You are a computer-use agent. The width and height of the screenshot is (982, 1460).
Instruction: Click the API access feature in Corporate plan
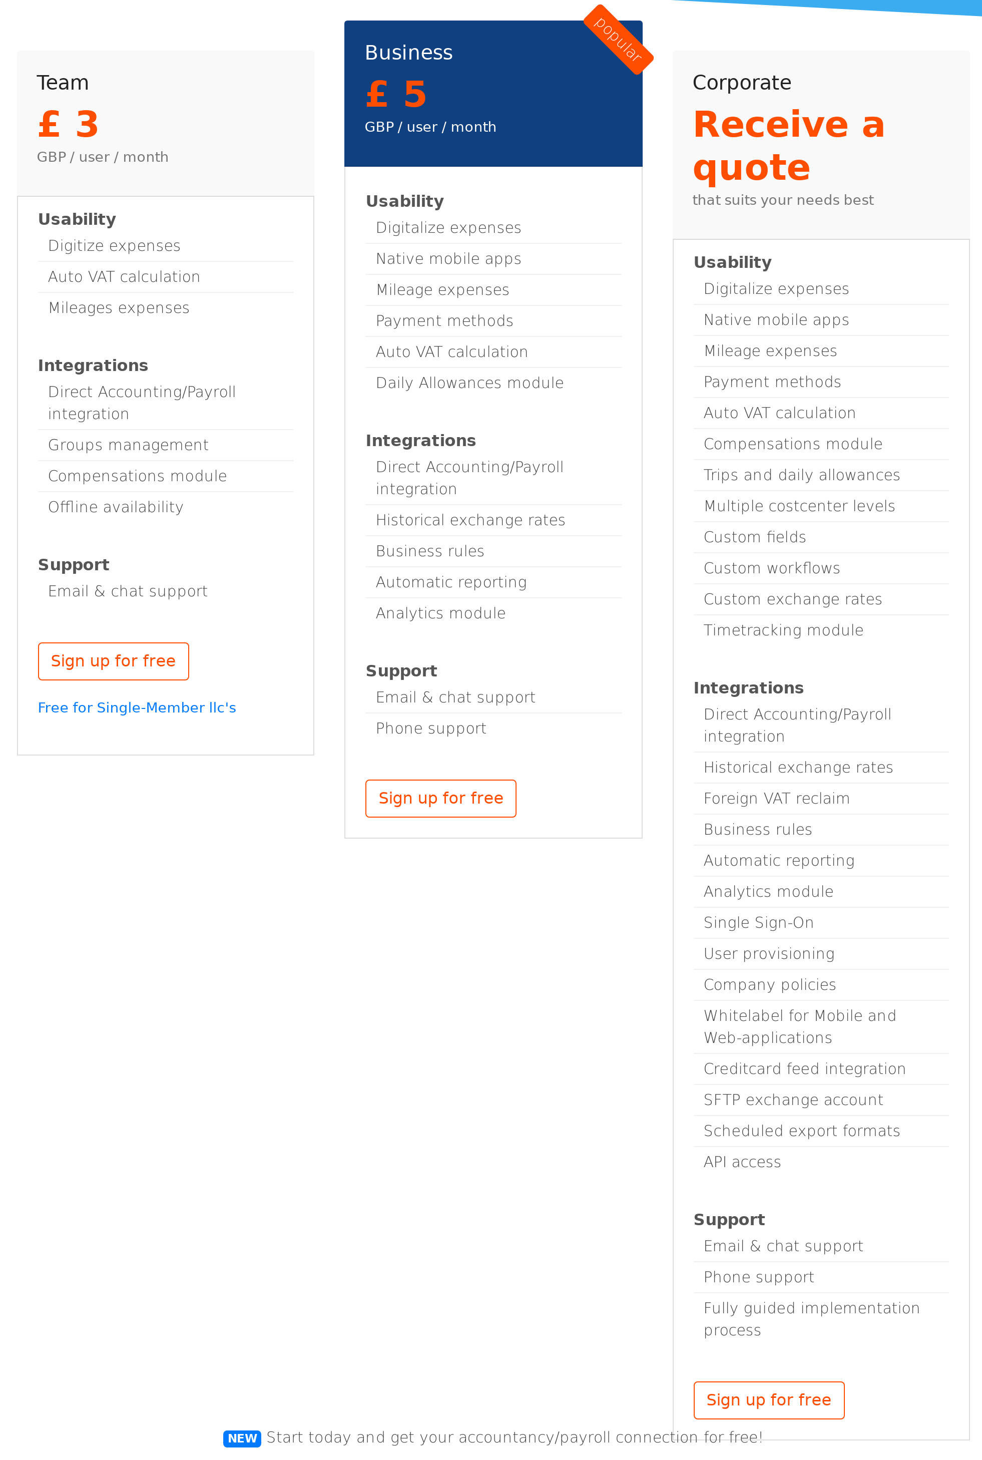[x=743, y=1162]
